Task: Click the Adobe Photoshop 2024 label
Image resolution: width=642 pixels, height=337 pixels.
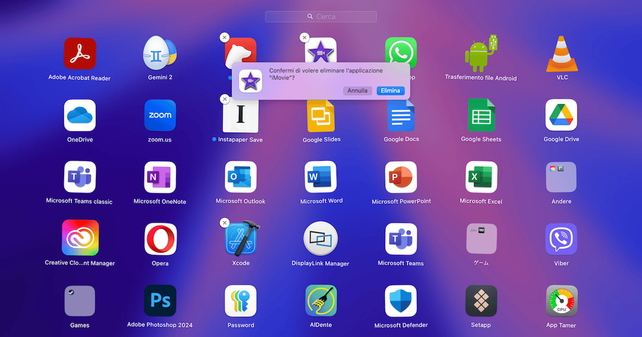Action: pyautogui.click(x=160, y=324)
